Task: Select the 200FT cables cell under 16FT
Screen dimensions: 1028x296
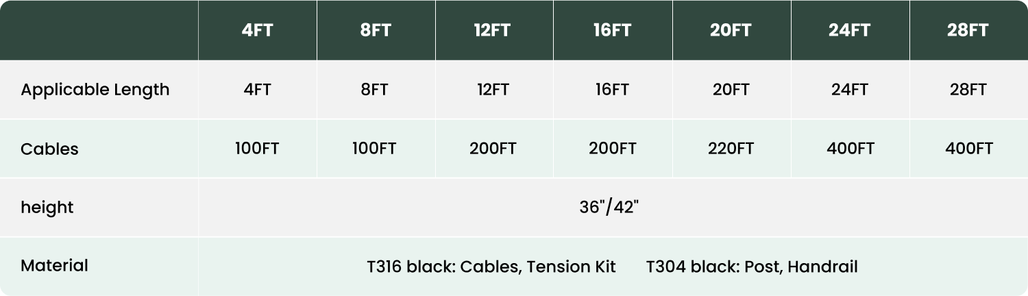Action: pos(612,149)
